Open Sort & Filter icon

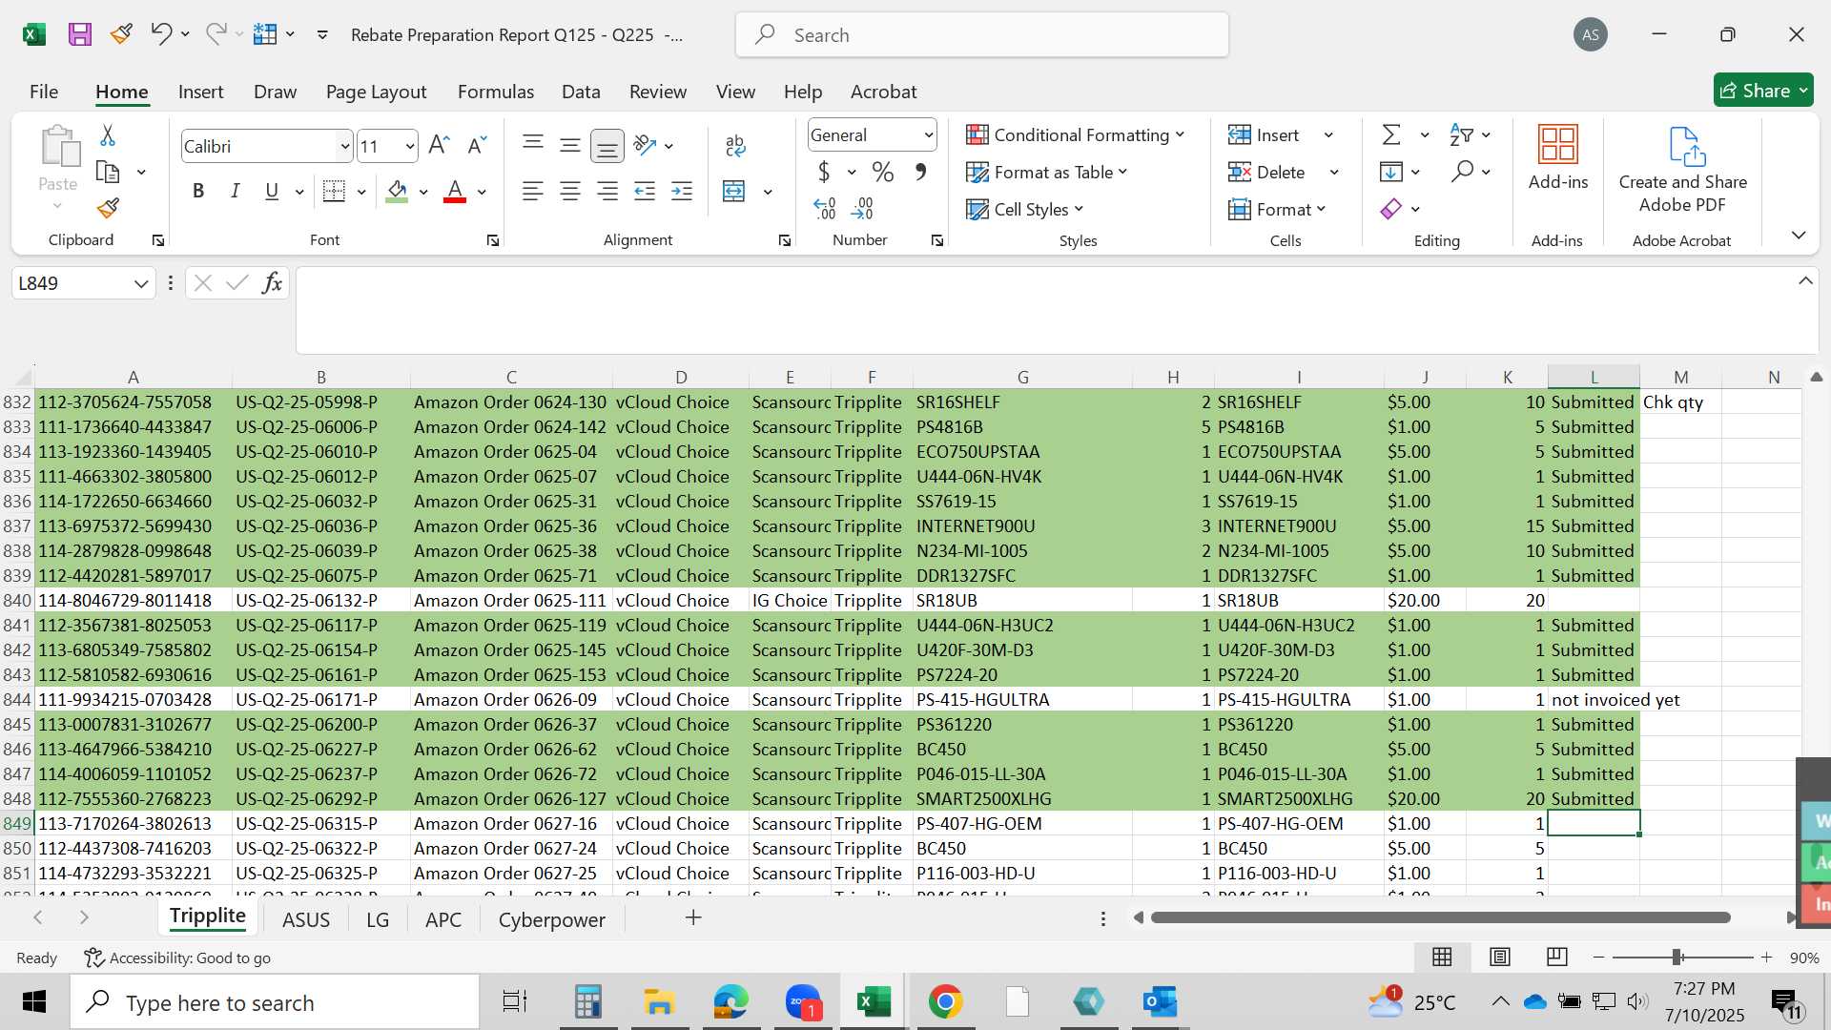click(1461, 135)
